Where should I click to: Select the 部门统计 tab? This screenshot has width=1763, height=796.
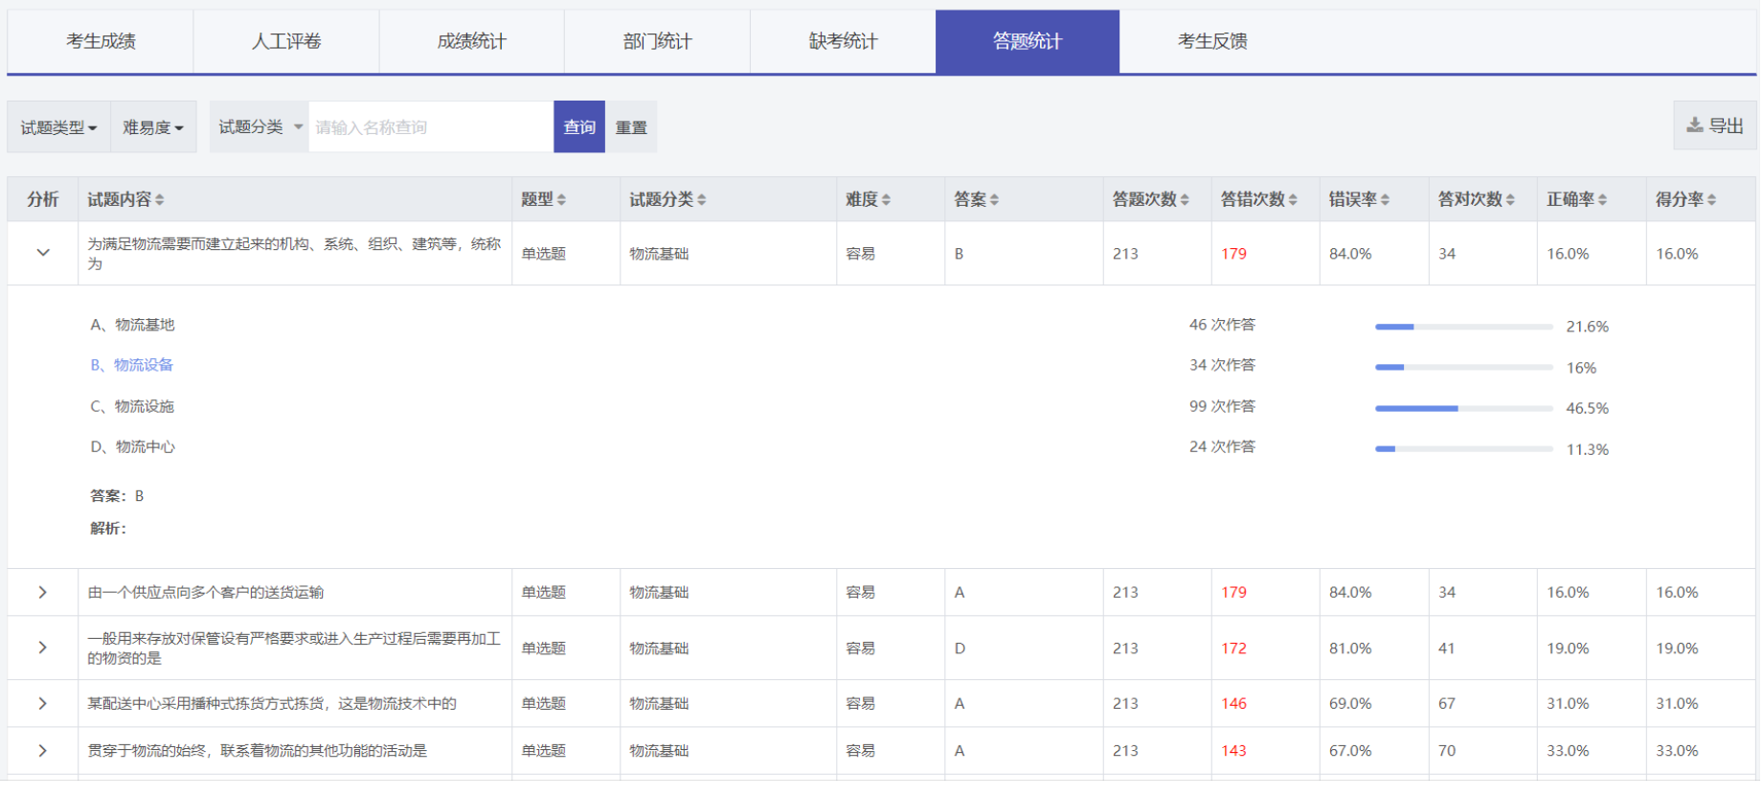pos(657,41)
